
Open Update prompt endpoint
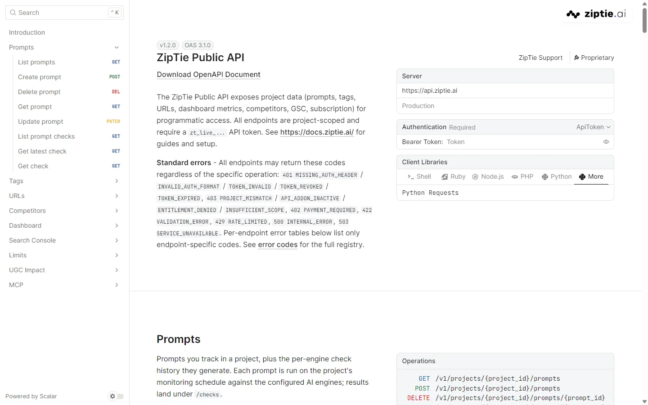point(69,121)
